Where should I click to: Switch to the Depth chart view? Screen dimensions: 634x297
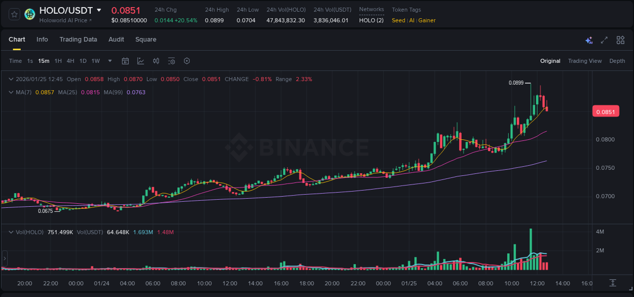(617, 61)
